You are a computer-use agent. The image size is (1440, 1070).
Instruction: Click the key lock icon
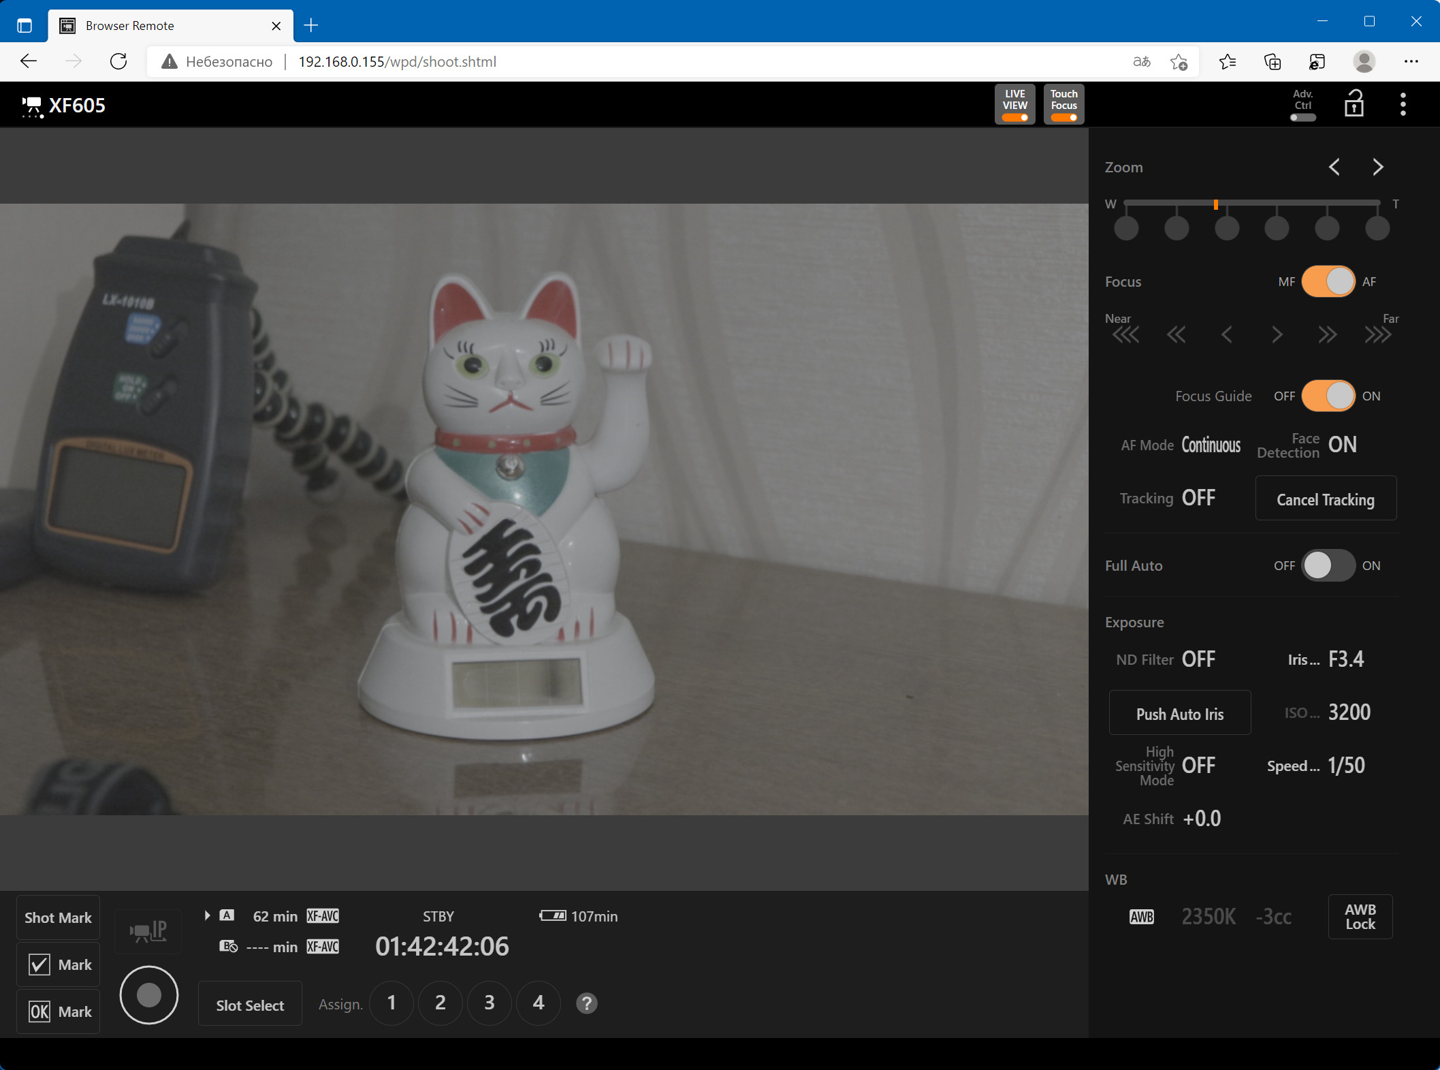click(1354, 104)
